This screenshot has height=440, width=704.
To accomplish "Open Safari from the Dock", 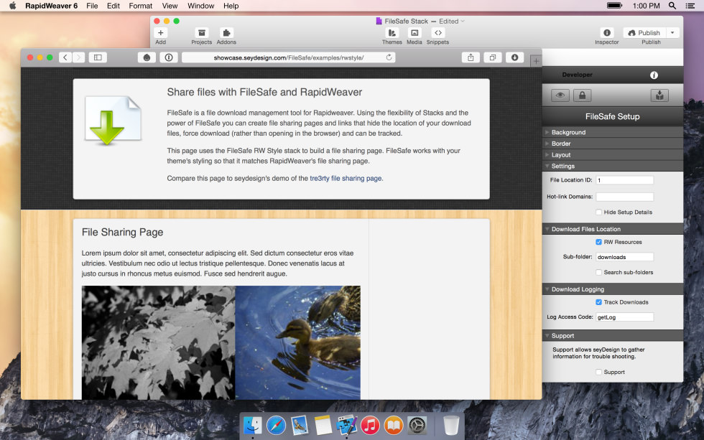I will tap(276, 425).
